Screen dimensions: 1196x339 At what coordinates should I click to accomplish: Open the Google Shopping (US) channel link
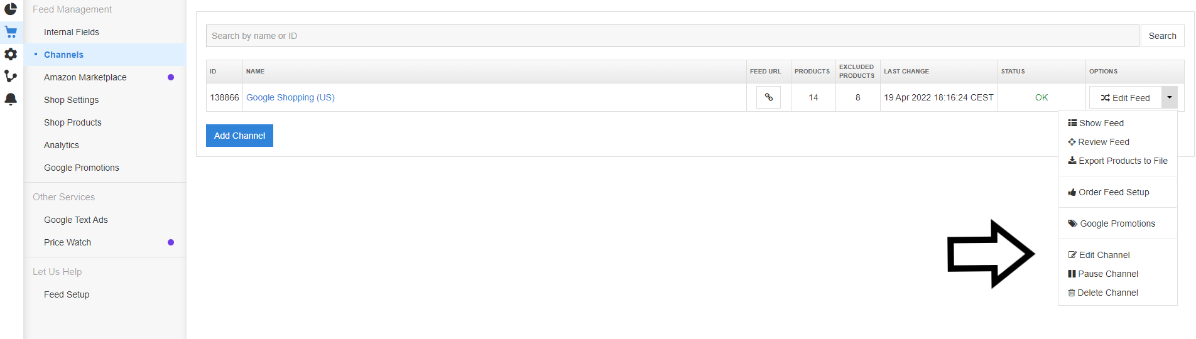pos(290,97)
